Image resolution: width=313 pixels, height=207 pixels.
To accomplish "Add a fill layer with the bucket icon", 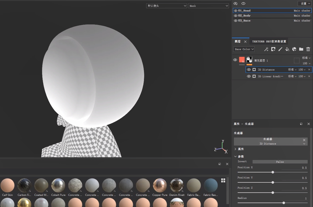I will point(287,49).
